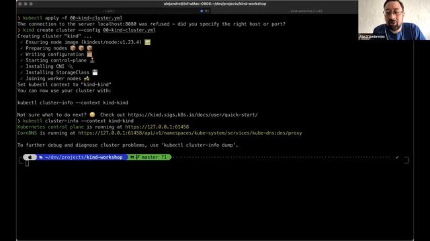Click the underlined 00-kind-cluster.yml in kubectl apply
This screenshot has height=241, width=430.
[x=96, y=18]
